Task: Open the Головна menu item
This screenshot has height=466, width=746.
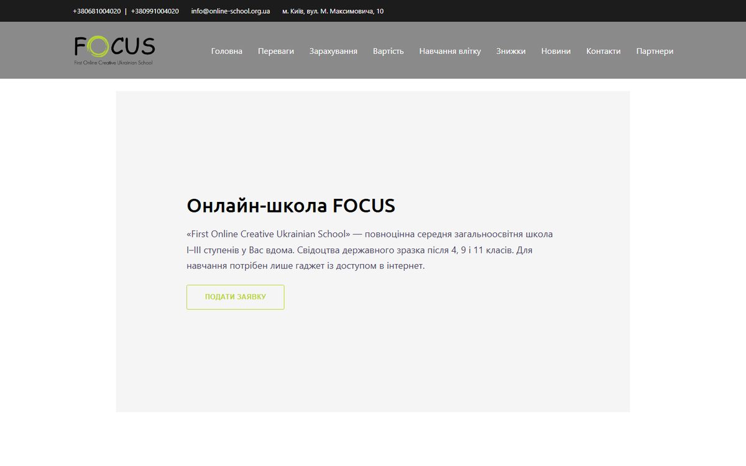Action: pos(227,51)
